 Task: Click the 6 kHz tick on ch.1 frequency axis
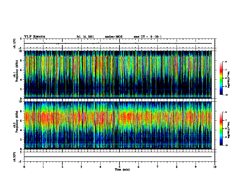click(x=21, y=70)
